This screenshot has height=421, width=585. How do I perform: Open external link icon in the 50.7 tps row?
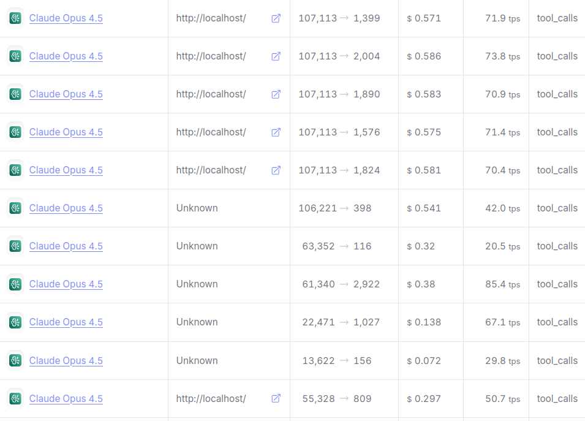point(276,398)
